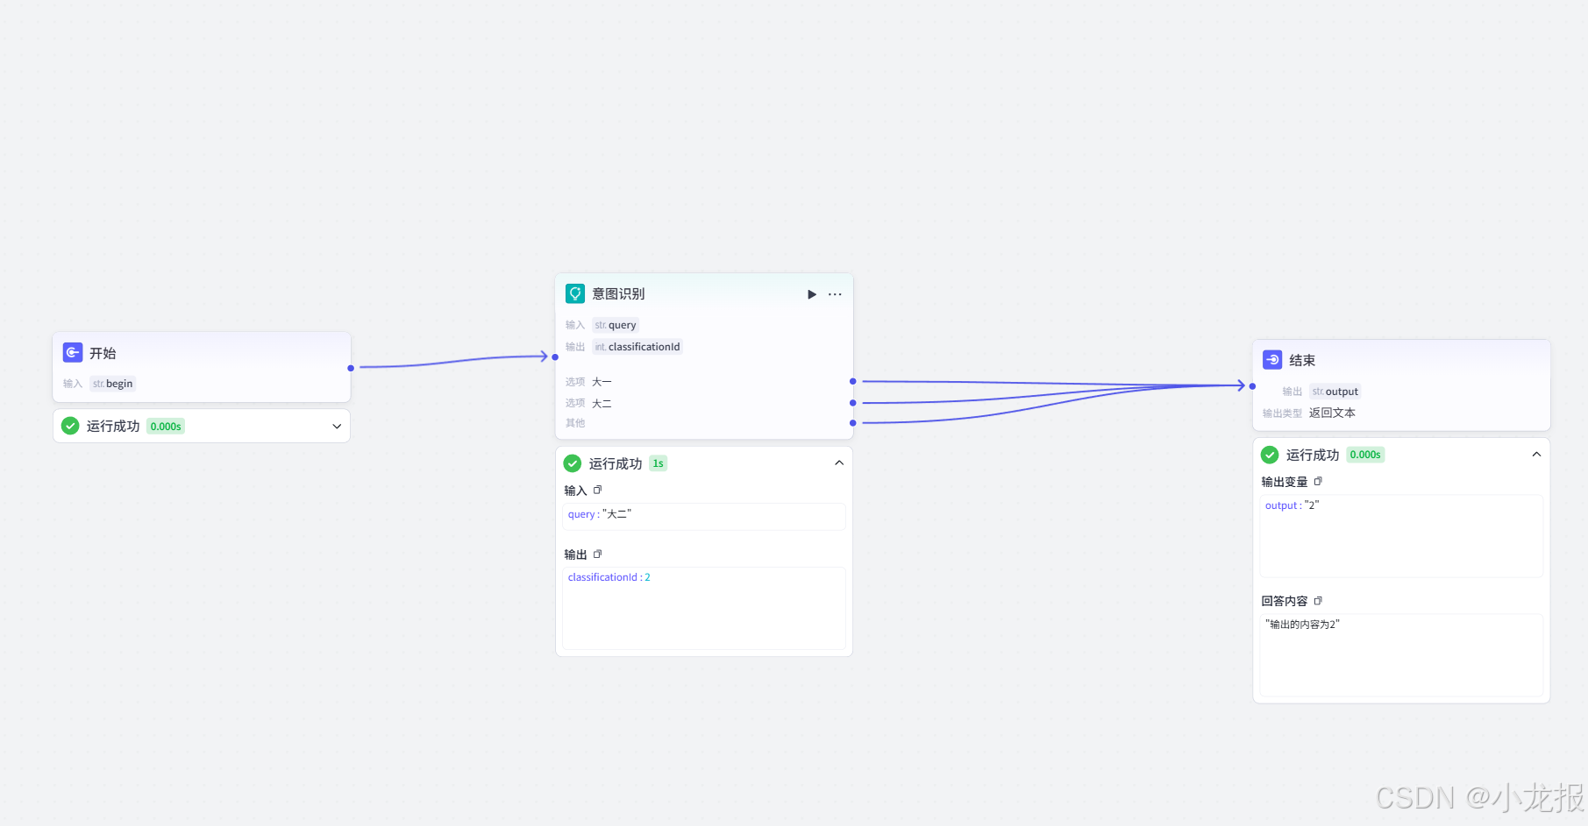The height and width of the screenshot is (826, 1588).
Task: Click the output : "2" variable value
Action: 1292,505
